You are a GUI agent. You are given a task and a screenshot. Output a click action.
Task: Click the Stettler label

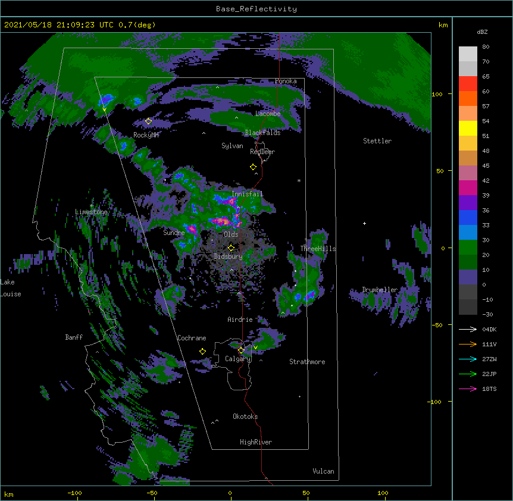pos(377,141)
